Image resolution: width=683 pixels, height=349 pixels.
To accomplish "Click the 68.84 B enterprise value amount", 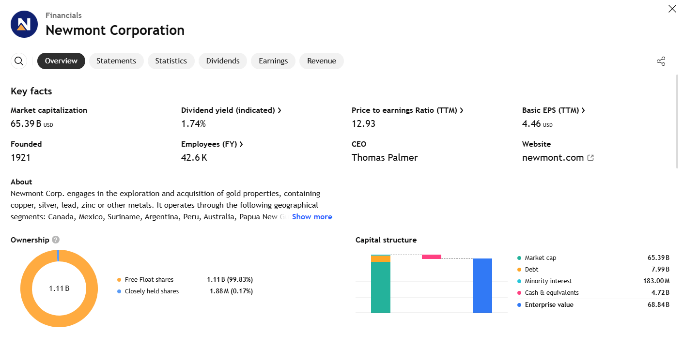I will (x=658, y=305).
